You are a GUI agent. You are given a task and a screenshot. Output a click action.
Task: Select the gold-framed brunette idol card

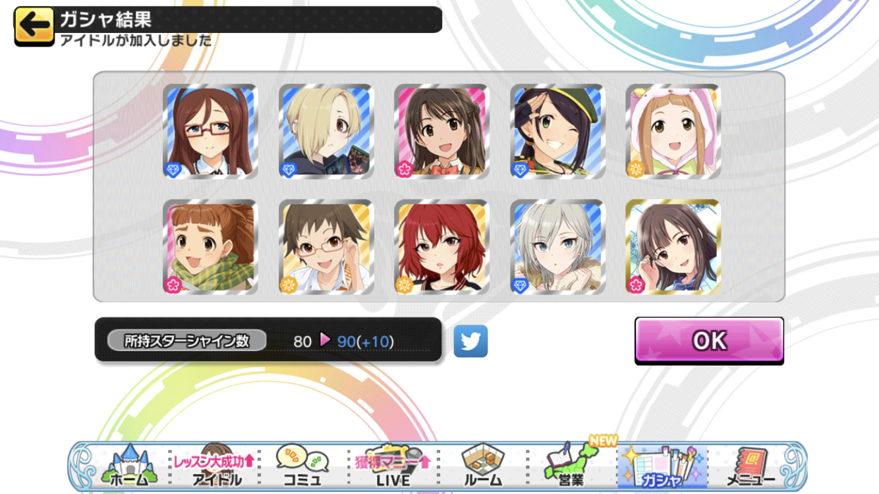673,247
